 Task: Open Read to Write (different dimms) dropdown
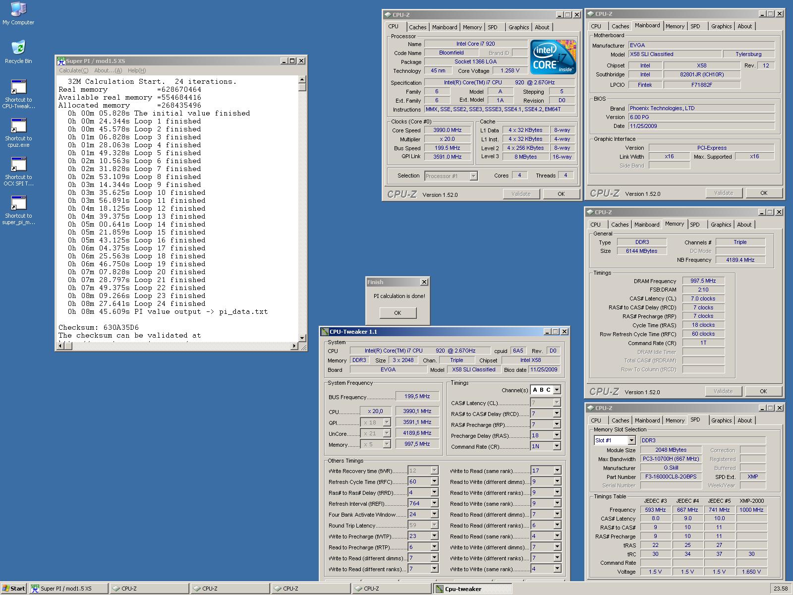pyautogui.click(x=557, y=481)
